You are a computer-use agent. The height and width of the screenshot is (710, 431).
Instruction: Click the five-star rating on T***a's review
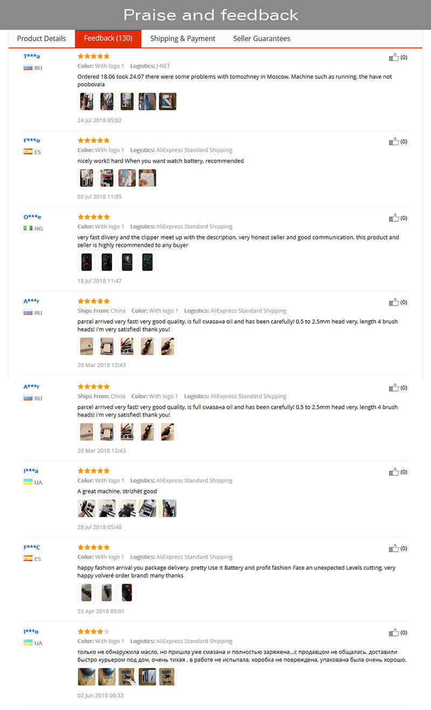[x=93, y=56]
